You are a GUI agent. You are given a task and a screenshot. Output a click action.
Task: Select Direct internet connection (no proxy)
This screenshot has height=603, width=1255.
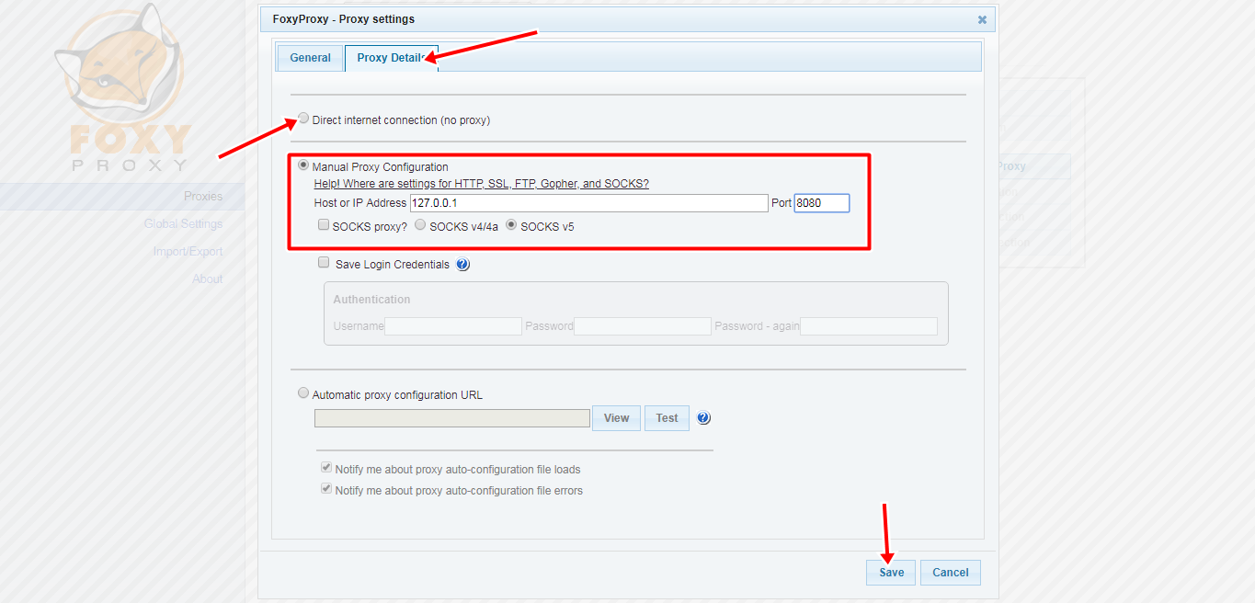point(303,118)
